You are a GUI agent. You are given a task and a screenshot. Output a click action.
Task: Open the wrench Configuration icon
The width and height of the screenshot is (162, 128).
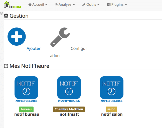pyautogui.click(x=60, y=37)
